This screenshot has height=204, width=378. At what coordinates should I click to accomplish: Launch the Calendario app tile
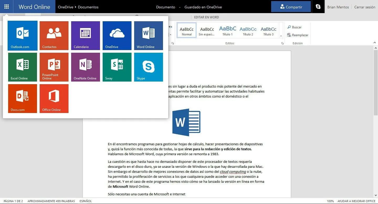[86, 35]
